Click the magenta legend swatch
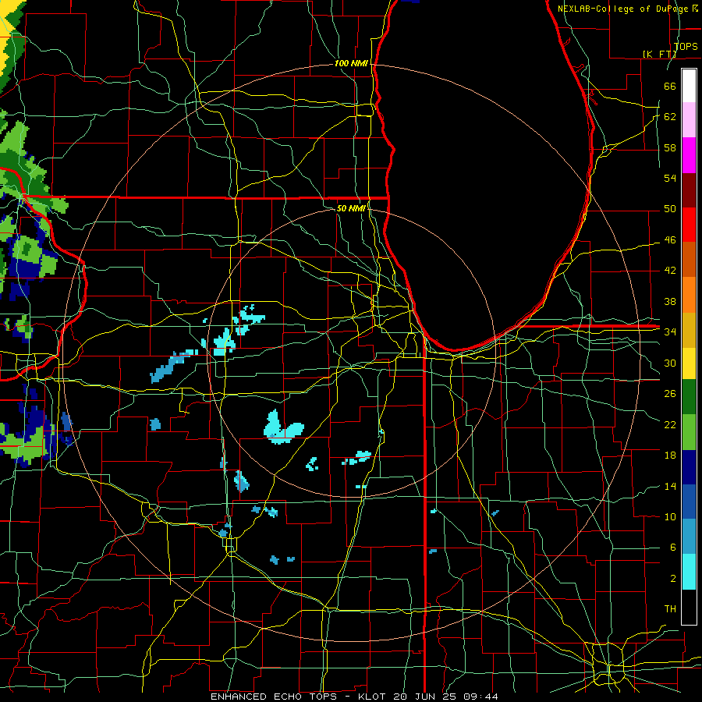The width and height of the screenshot is (702, 702). point(689,155)
